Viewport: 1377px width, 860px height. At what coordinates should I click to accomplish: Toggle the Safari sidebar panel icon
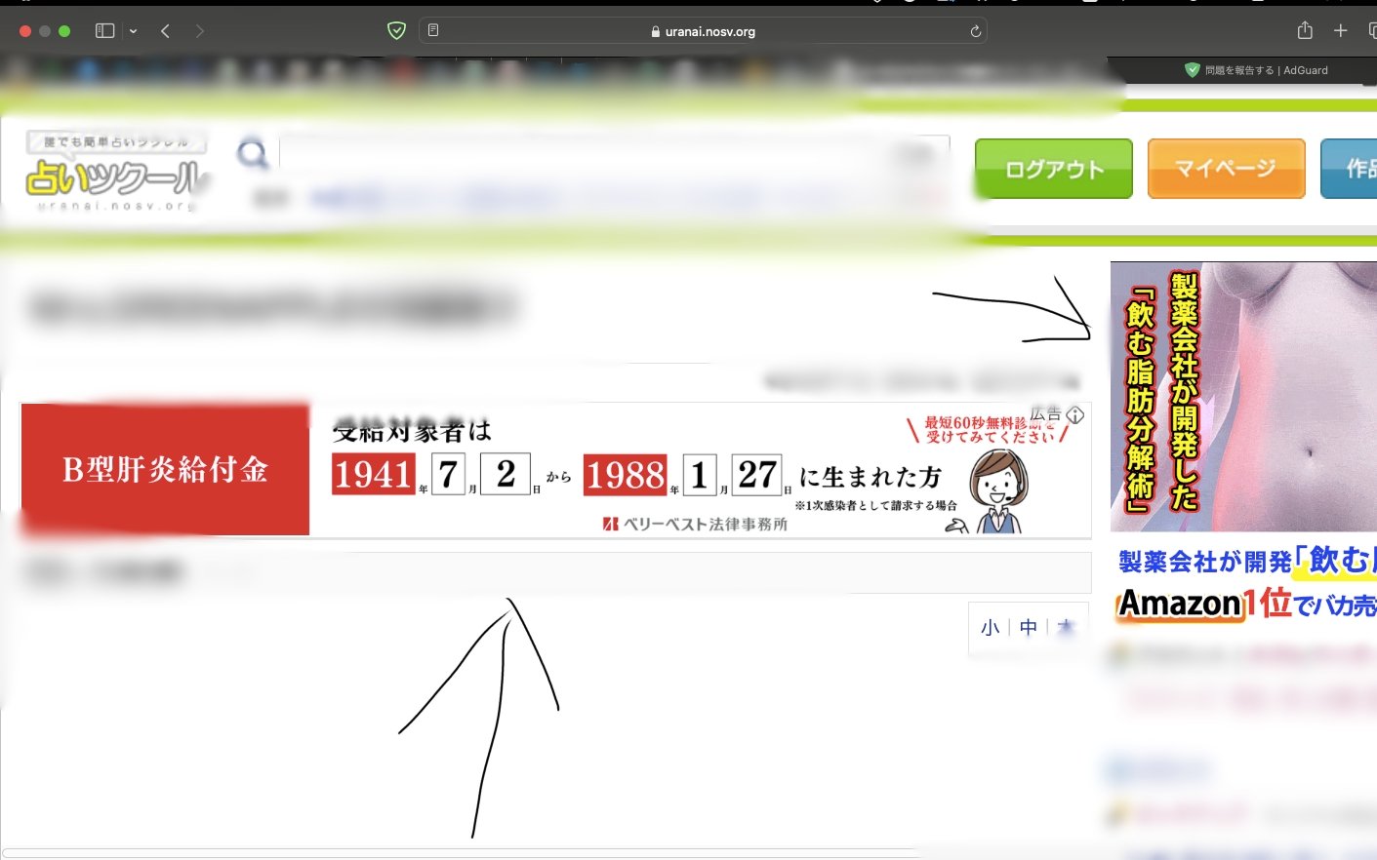pyautogui.click(x=102, y=30)
